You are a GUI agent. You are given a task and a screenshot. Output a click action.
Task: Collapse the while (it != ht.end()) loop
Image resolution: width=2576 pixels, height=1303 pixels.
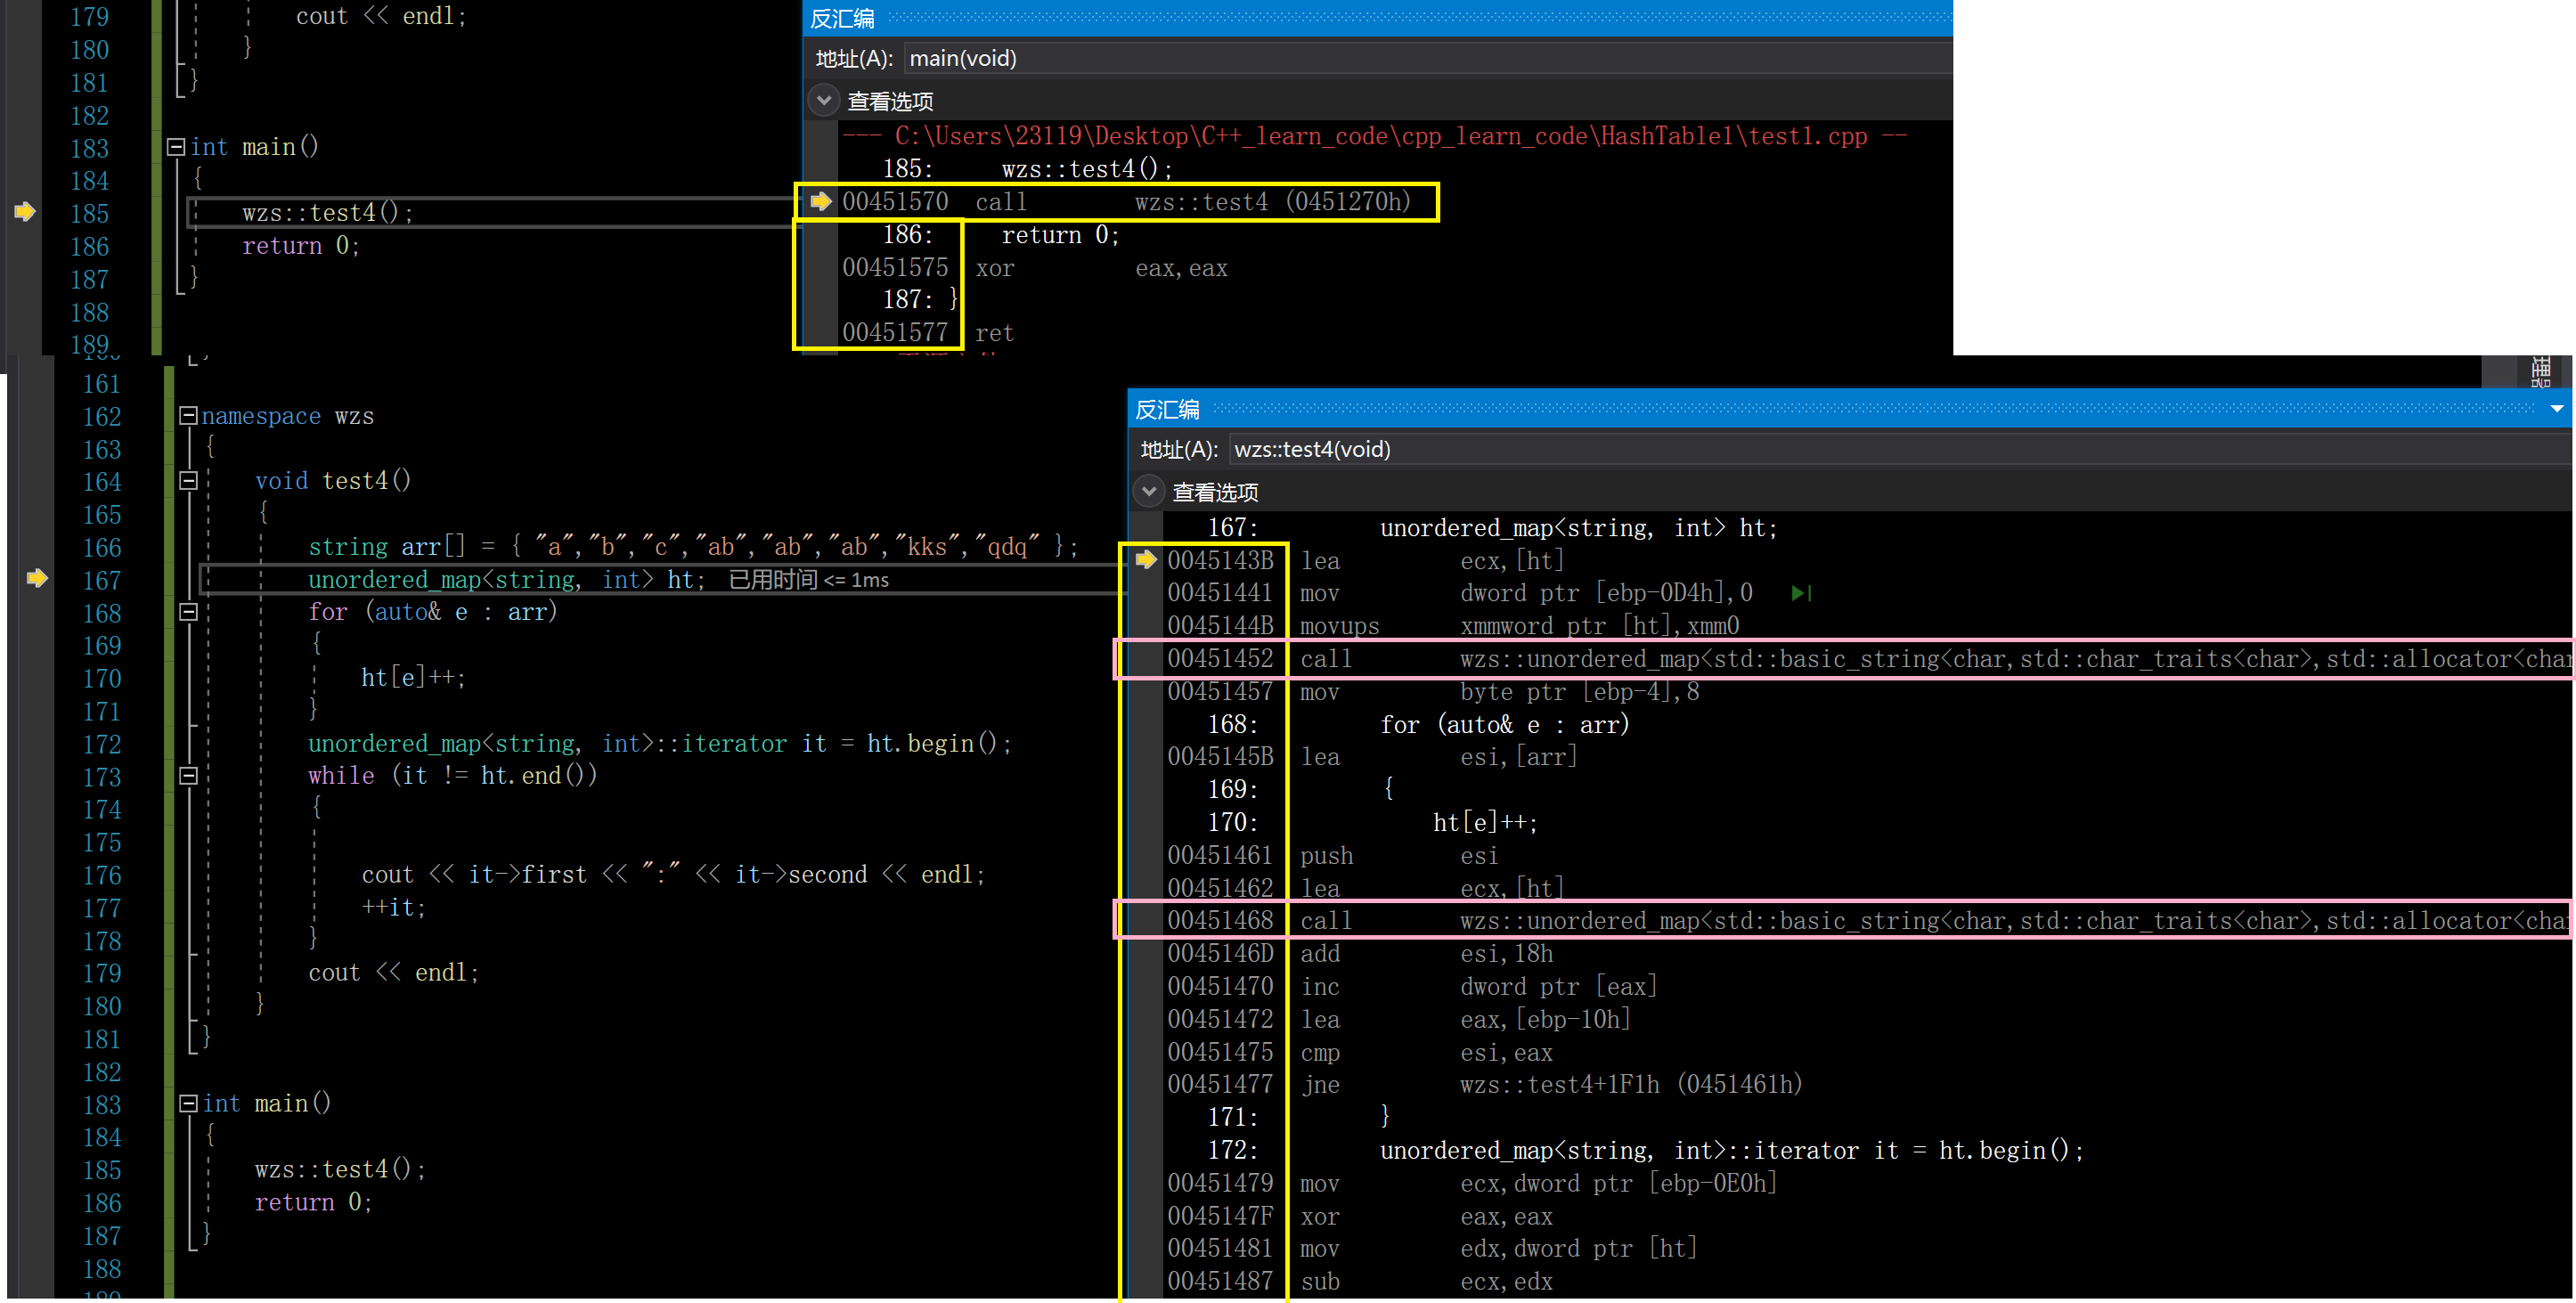coord(188,776)
